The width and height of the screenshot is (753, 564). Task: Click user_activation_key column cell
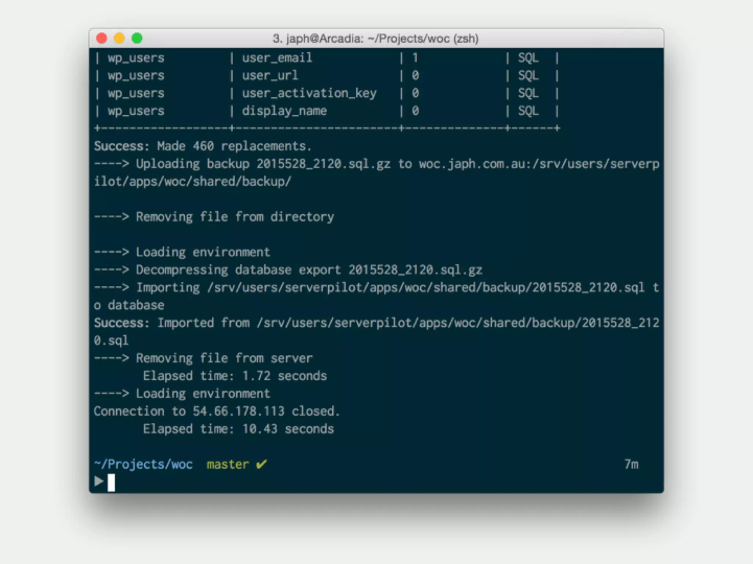[309, 93]
